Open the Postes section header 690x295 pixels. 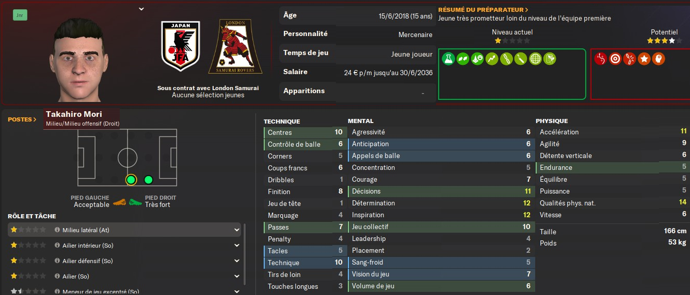22,119
